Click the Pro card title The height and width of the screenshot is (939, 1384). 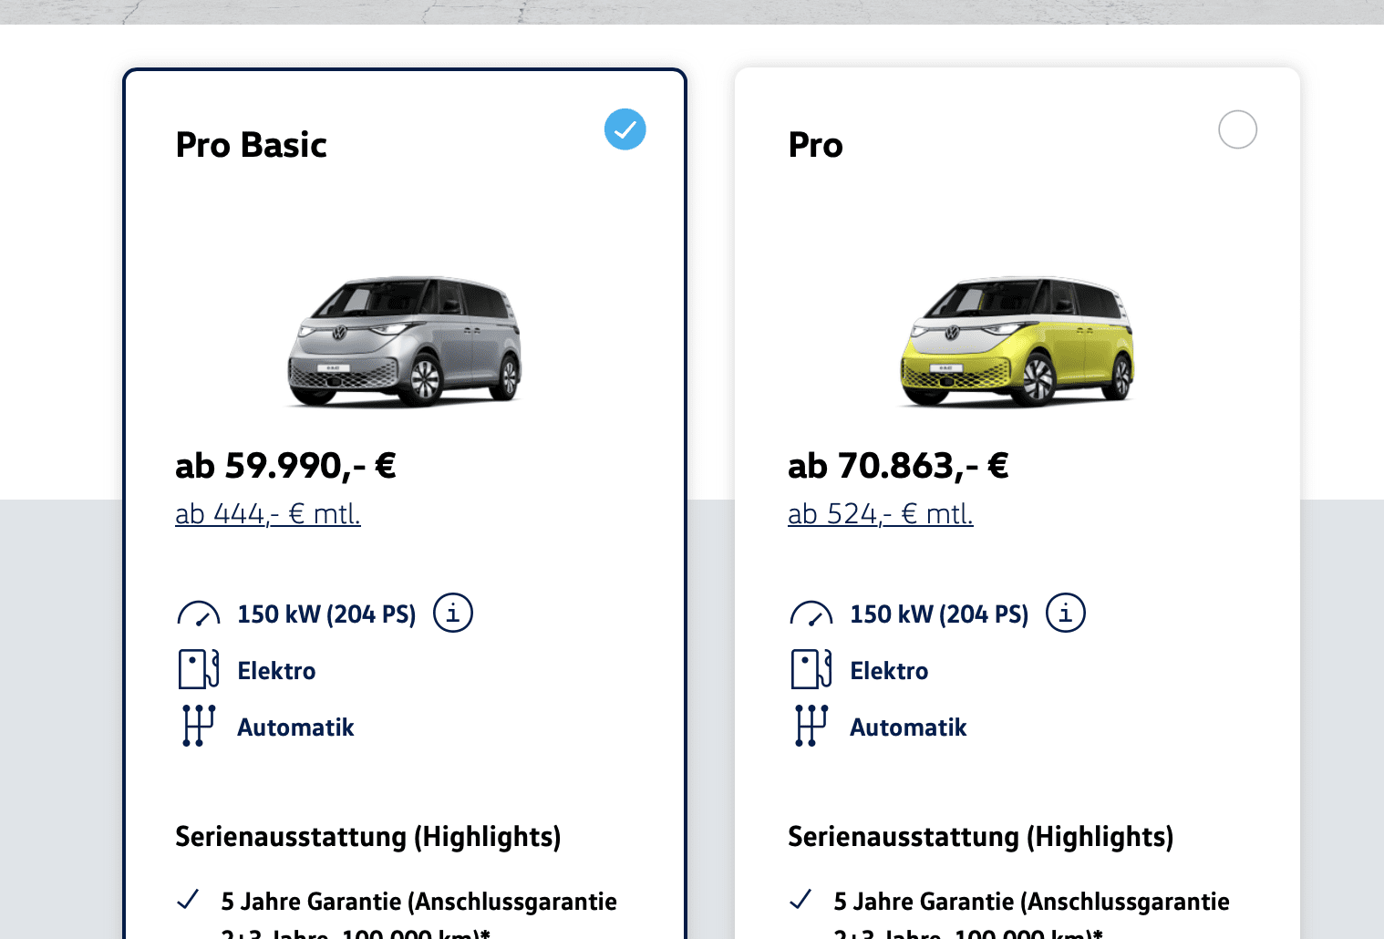pos(815,145)
